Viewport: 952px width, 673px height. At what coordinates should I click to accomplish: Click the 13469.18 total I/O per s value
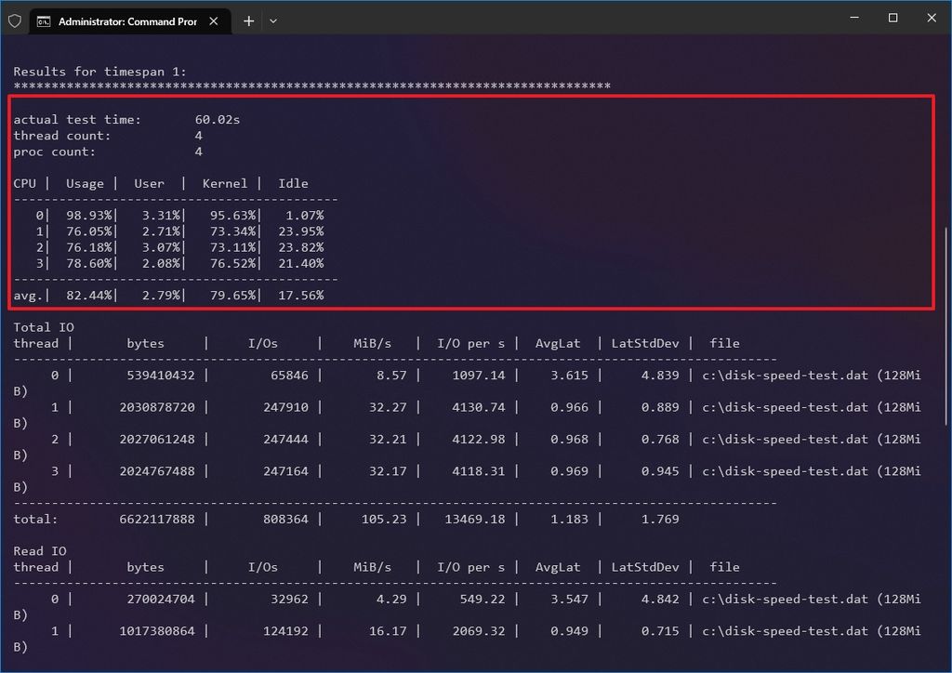(x=475, y=519)
